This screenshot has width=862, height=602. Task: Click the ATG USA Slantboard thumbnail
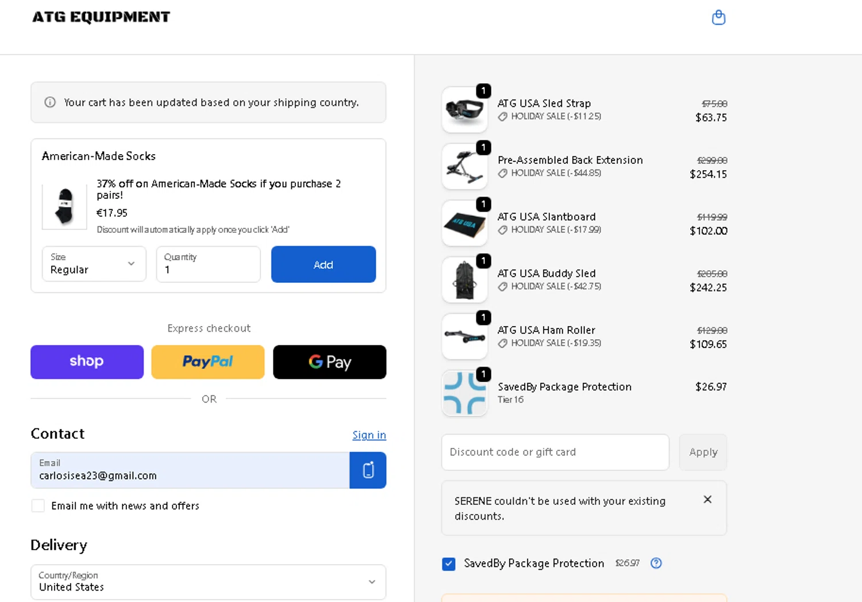coord(465,223)
